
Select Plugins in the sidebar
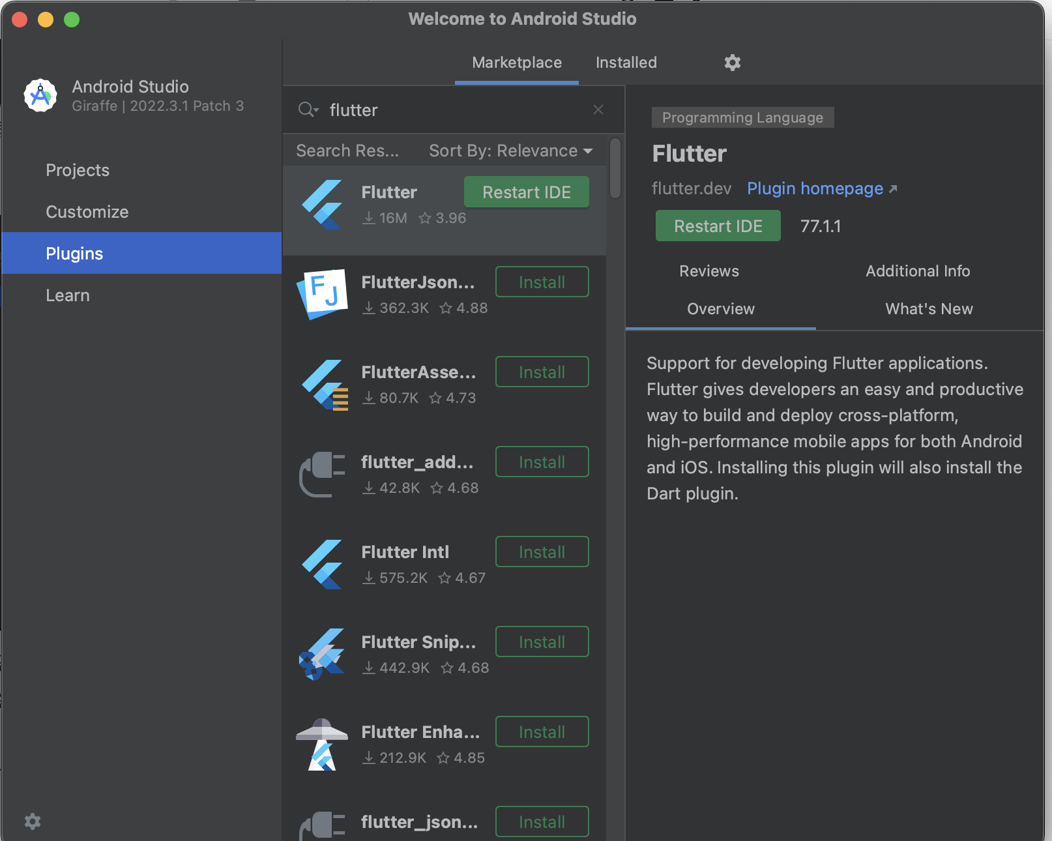[x=141, y=253]
